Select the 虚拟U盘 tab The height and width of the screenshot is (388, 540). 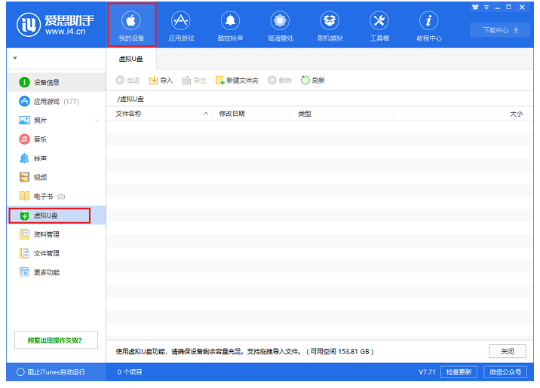pos(131,57)
